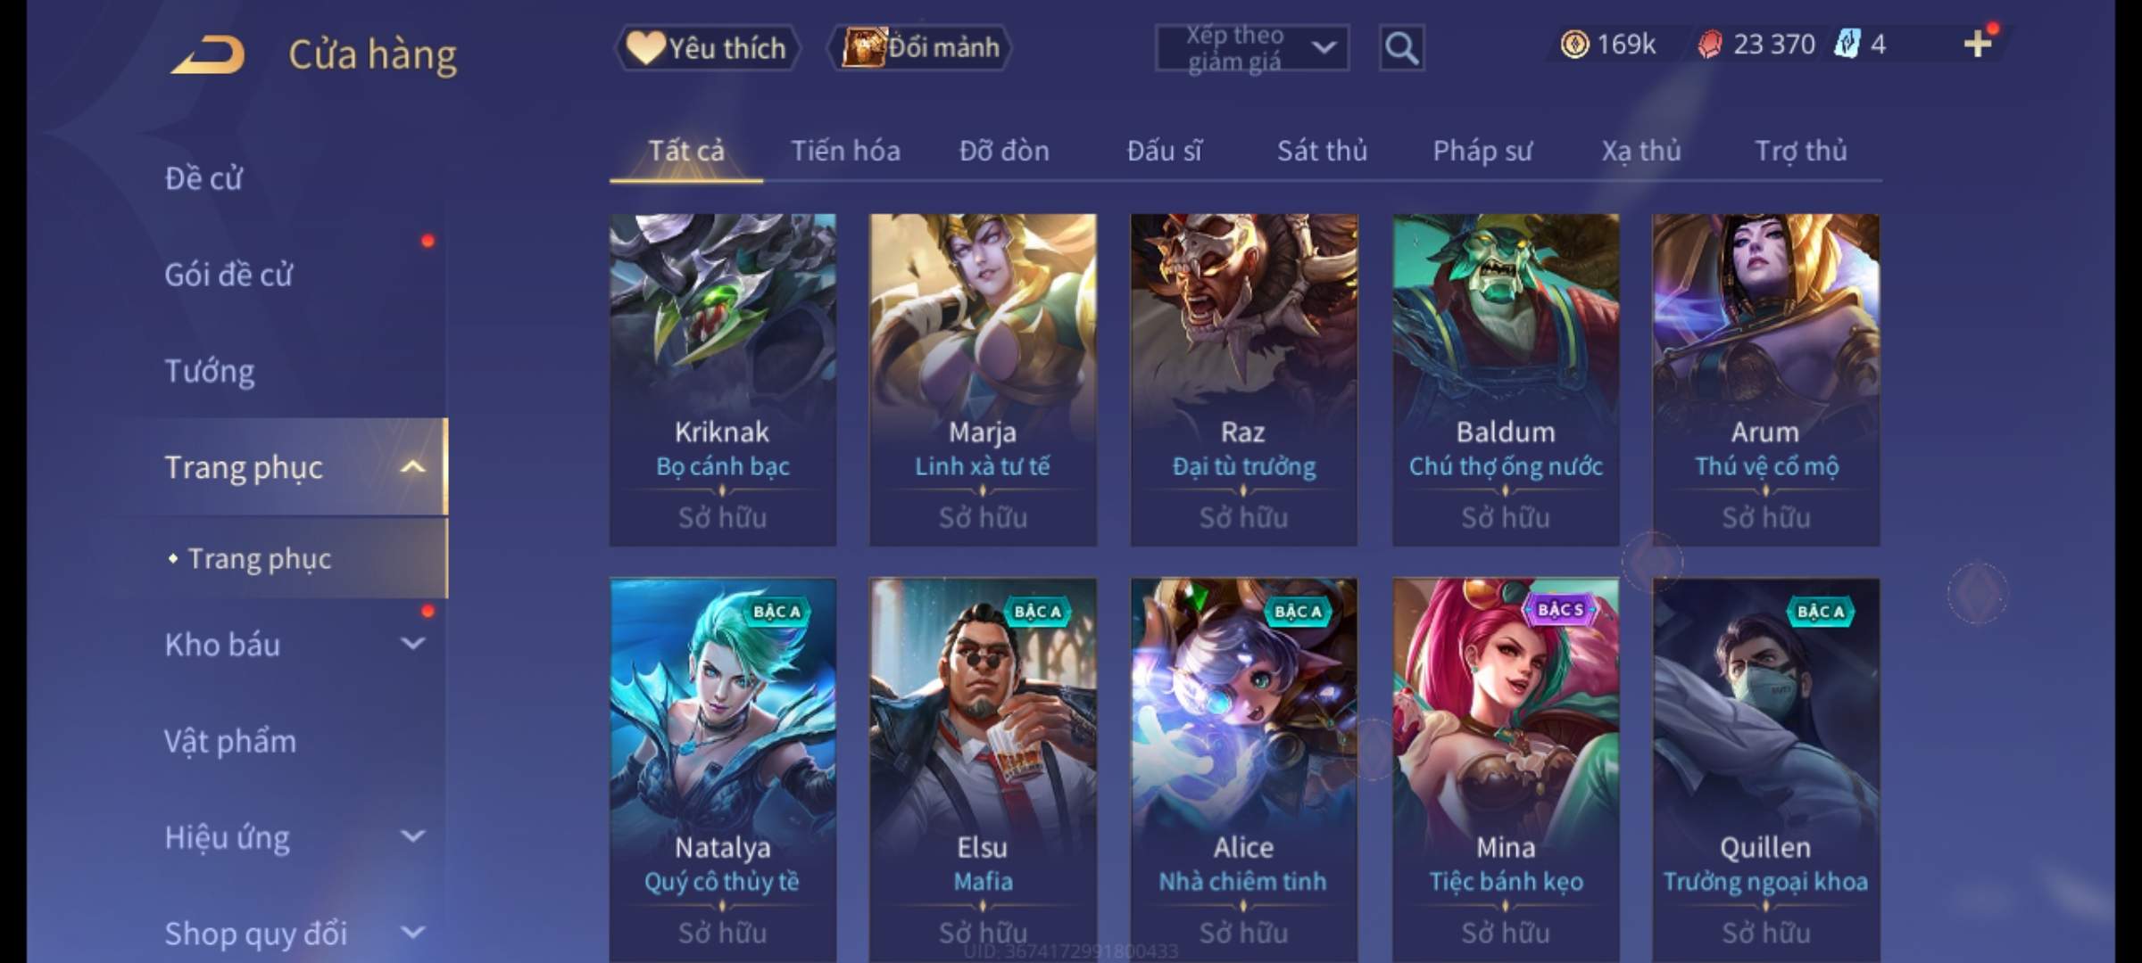Expand the Hiệu ứng sidebar section
Viewport: 2142px width, 963px height.
point(412,836)
